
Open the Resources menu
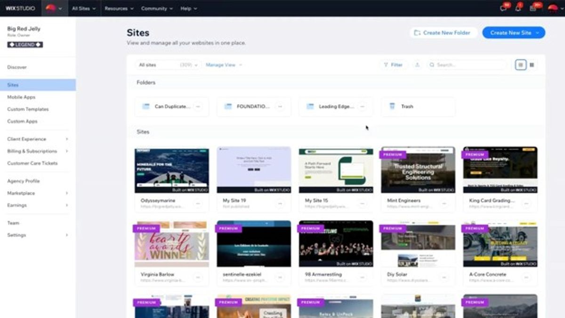(x=119, y=8)
